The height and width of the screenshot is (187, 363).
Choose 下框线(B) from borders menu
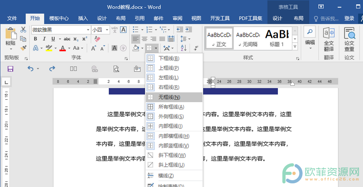tap(174, 58)
